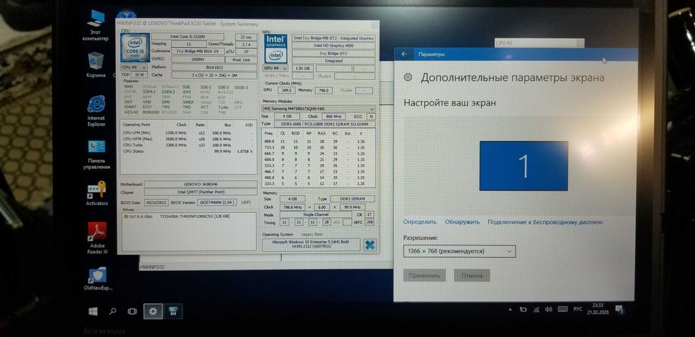This screenshot has height=337, width=695.
Task: Open the volume speaker tray icon
Action: 548,309
